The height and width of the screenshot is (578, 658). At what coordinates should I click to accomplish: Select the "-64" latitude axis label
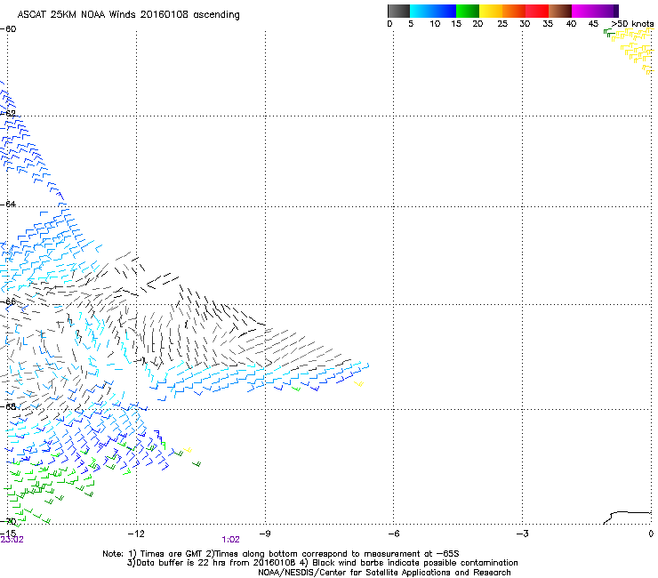8,205
